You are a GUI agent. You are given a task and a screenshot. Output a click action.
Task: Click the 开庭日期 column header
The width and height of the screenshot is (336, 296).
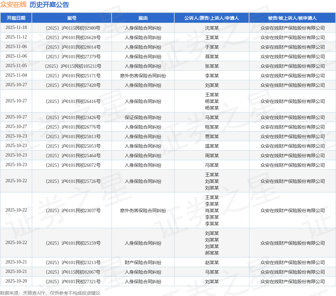point(16,18)
